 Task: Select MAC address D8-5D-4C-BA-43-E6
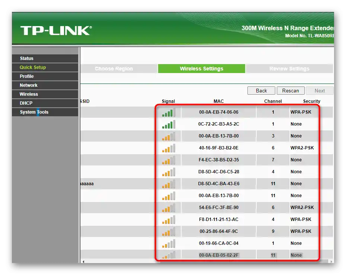click(x=219, y=184)
